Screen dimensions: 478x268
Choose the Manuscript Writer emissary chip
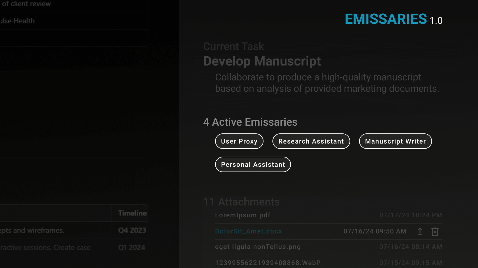[x=395, y=141]
